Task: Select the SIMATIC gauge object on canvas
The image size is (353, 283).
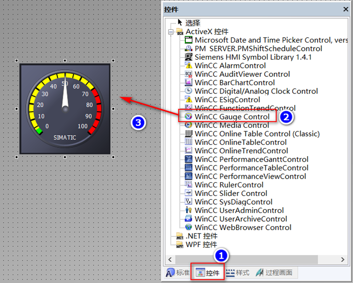Action: coord(65,109)
